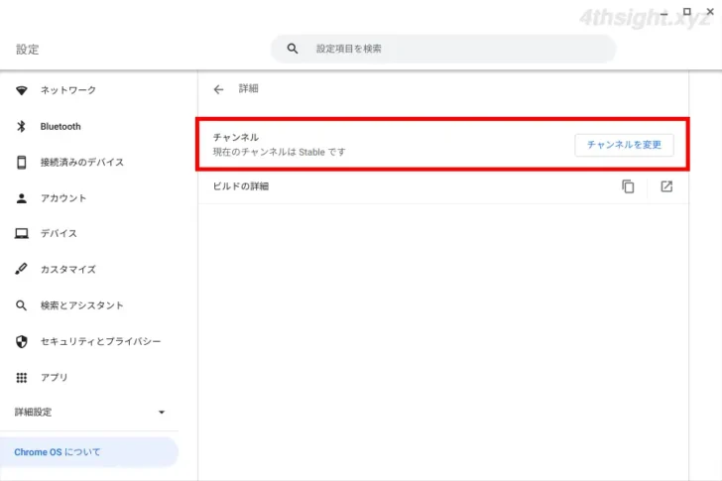Screen dimensions: 722x481
Task: Go to アカウント settings
Action: click(x=63, y=198)
